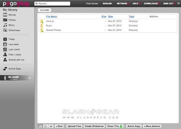
Task: Open the Movies library icon
Action: (5, 15)
